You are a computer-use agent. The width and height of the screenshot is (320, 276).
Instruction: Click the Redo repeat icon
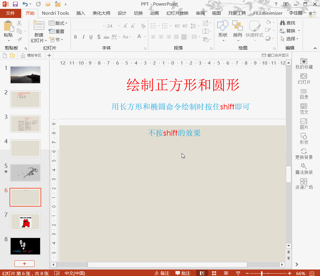point(38,4)
